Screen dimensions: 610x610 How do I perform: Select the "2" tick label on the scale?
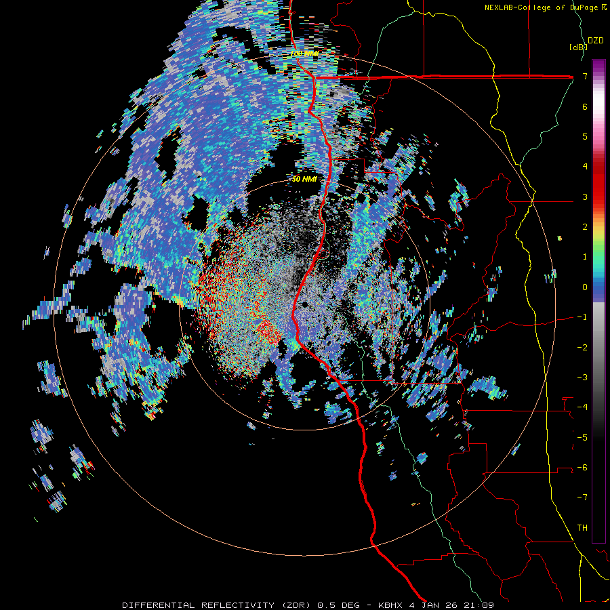click(x=585, y=227)
